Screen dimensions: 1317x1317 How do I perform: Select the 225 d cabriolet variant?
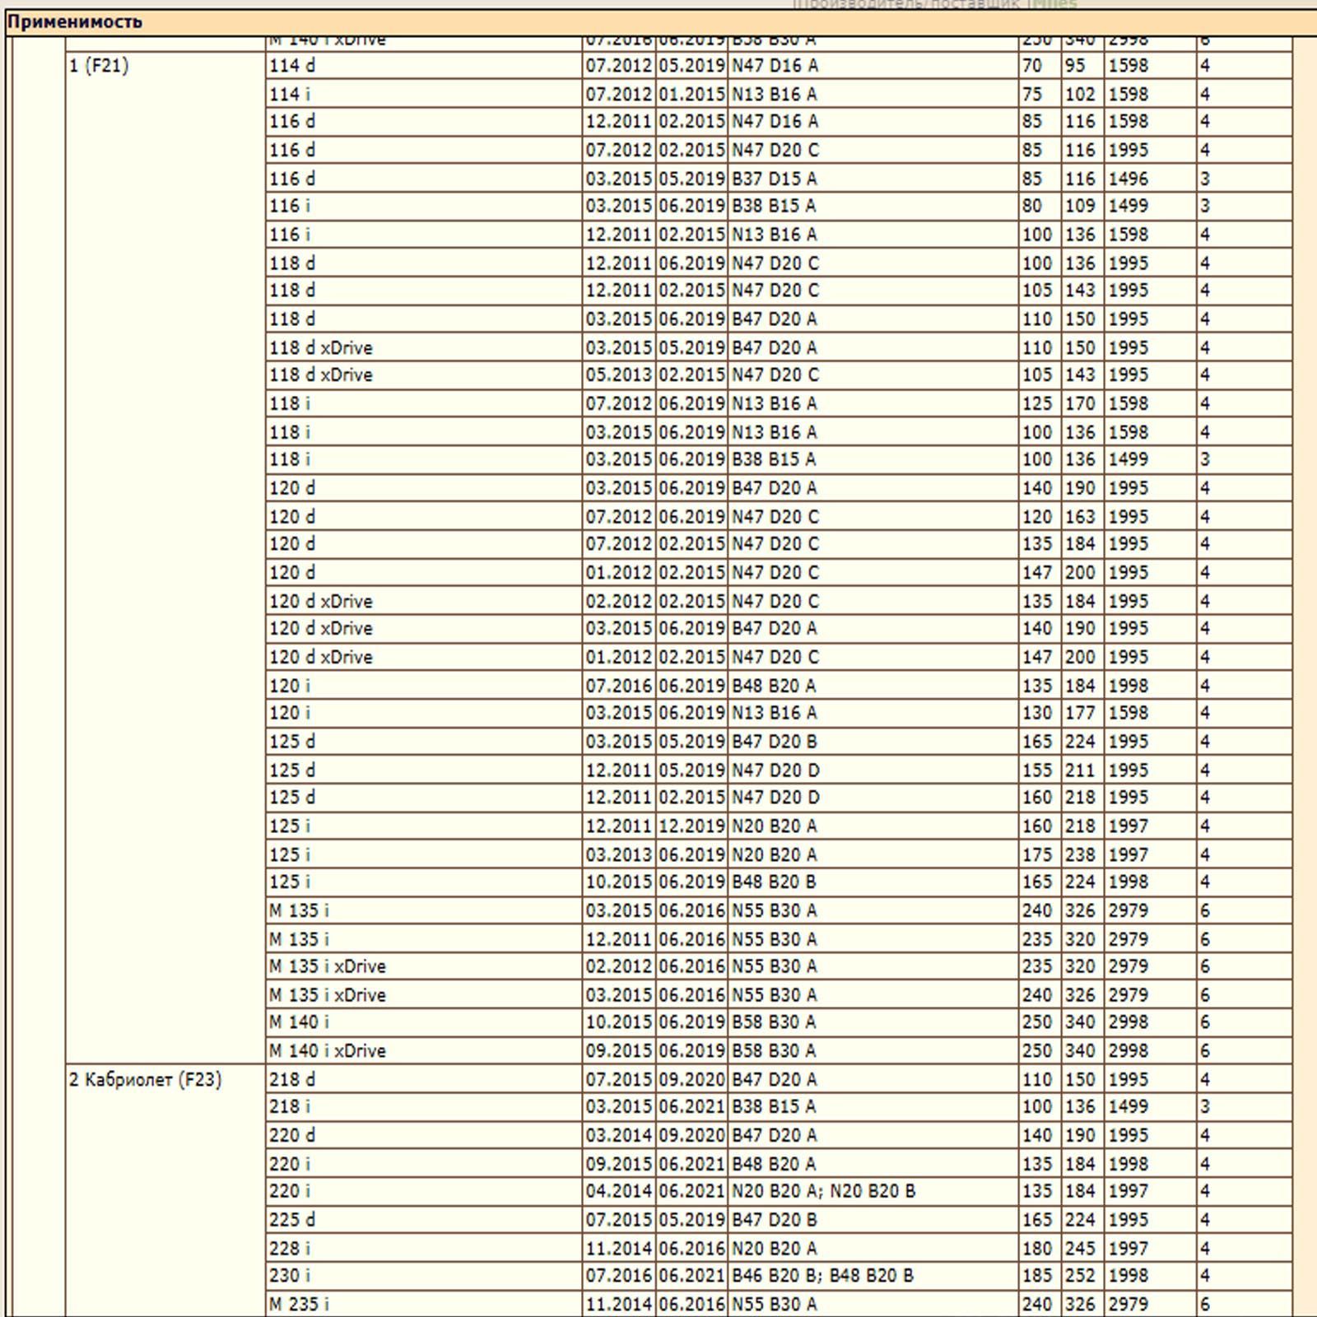click(x=292, y=1220)
